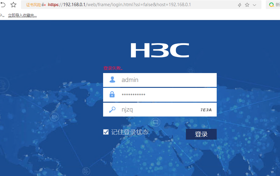The image size is (280, 176).
Task: Uncheck the remember login state checkbox
Action: pyautogui.click(x=106, y=132)
